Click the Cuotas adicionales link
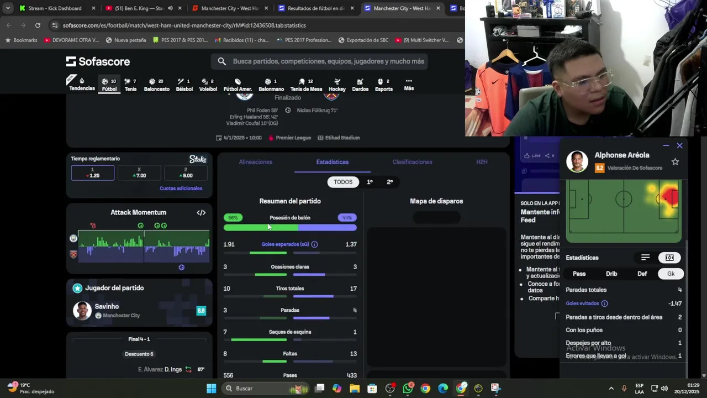This screenshot has width=707, height=398. (181, 188)
